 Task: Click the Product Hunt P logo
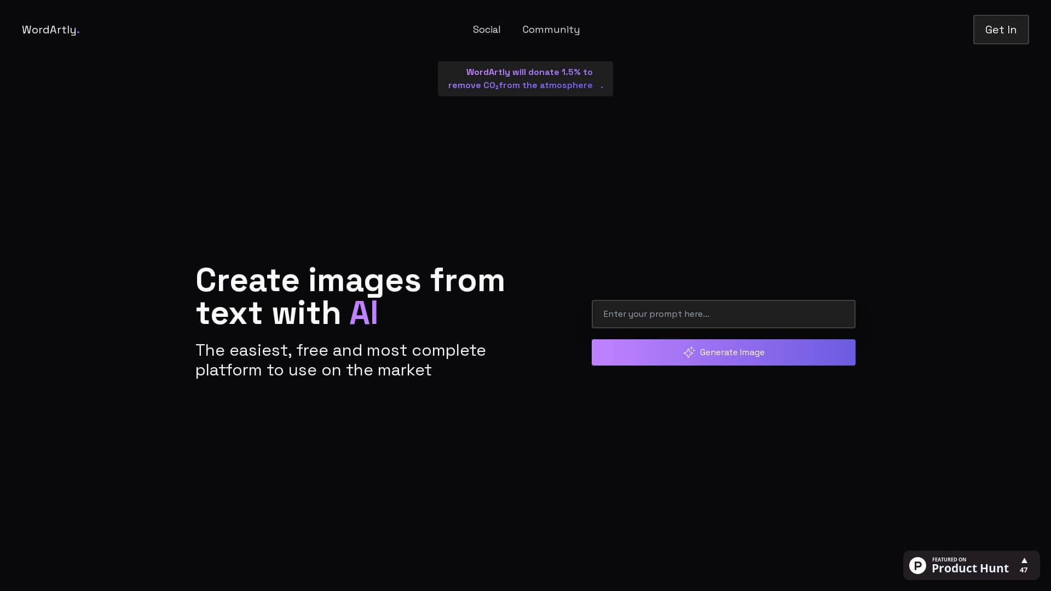(x=917, y=565)
